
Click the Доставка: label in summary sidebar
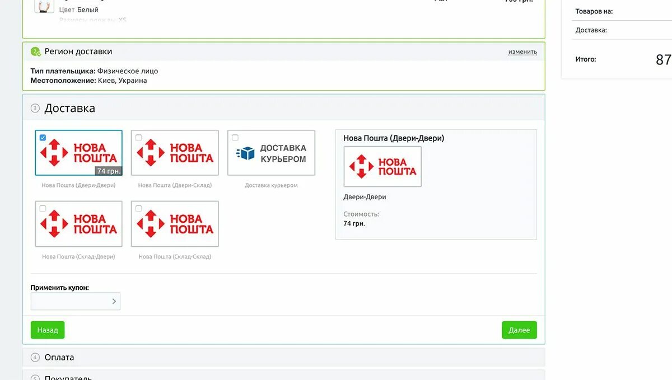click(x=591, y=30)
